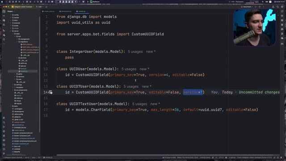Screen dimensions: 286x161
Task: Click the file icon next to admin.py in tree
Action: 19,63
